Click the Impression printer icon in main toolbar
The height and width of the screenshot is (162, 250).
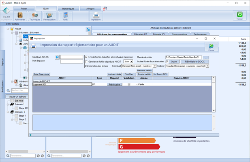point(96,16)
